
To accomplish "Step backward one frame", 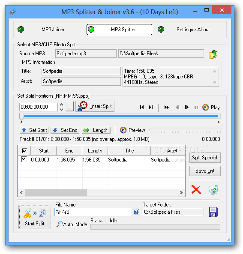I will [x=177, y=107].
